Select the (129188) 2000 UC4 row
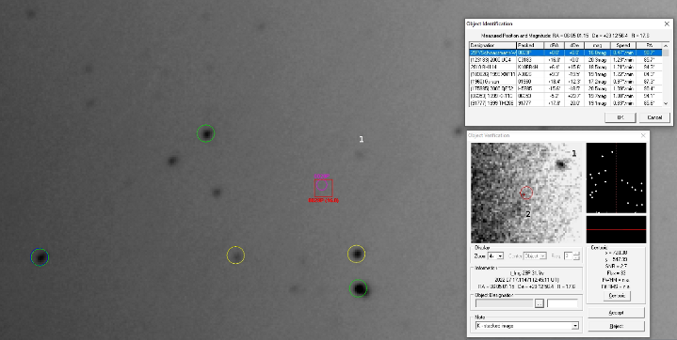 click(x=566, y=60)
